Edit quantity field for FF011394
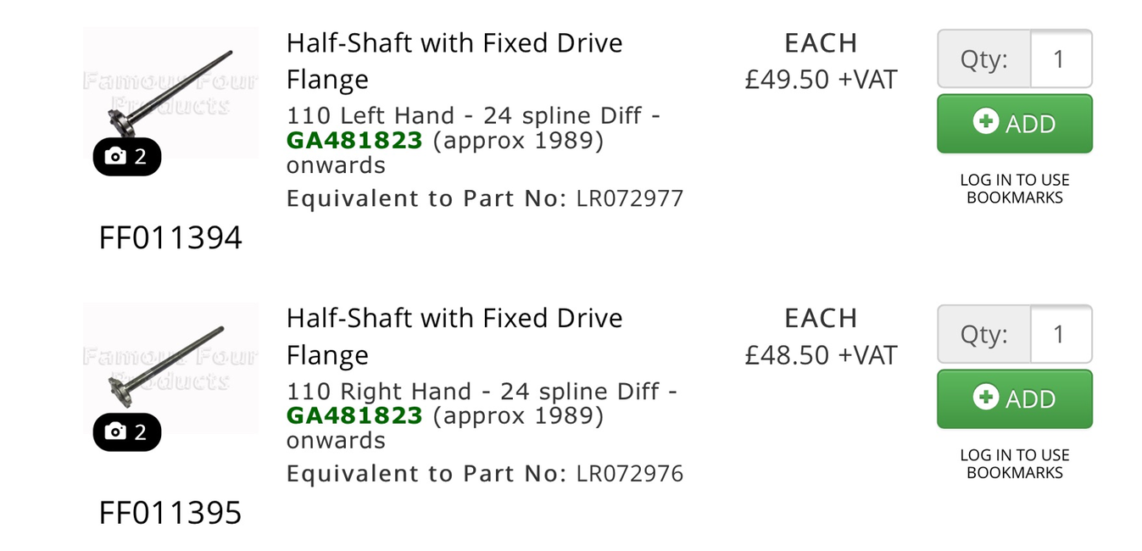Viewport: 1142px width, 551px height. [1061, 59]
